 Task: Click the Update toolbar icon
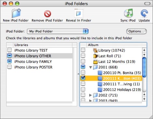point(144,13)
